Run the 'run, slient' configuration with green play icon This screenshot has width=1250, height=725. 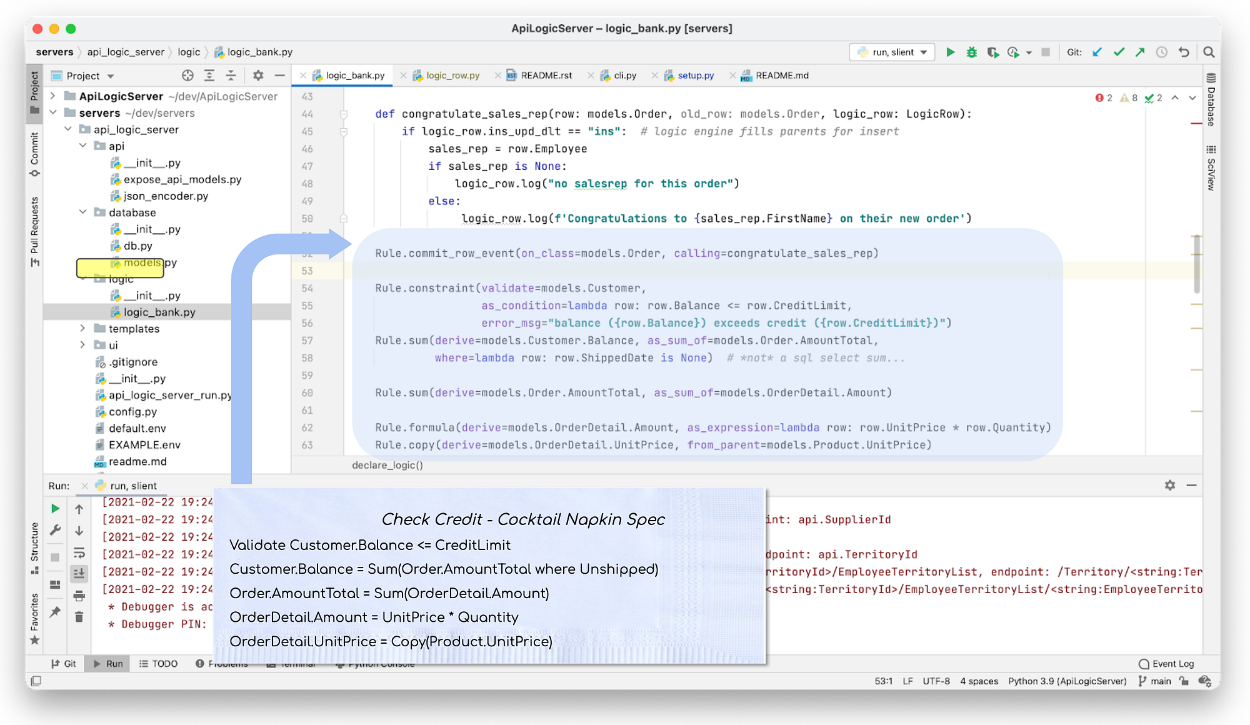[x=950, y=52]
